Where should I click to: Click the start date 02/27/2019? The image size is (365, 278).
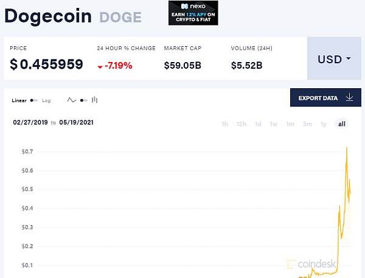click(x=30, y=122)
